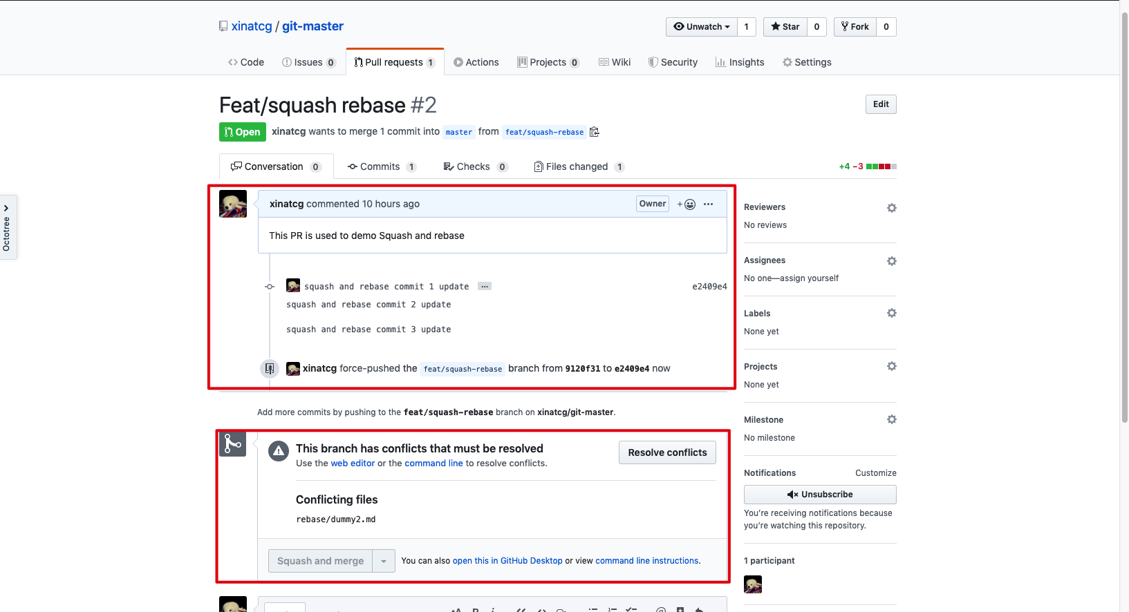Select the Checks tab

point(475,166)
